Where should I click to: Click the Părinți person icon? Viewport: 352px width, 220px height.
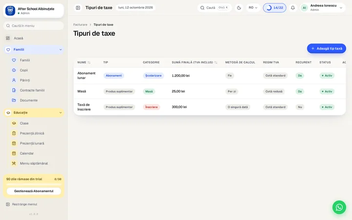(x=14, y=80)
